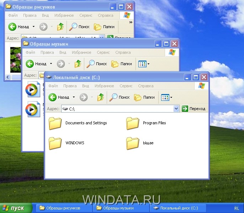Expand Views dropdown arrow in Локальный диск (C:)
244x213 pixels.
171,97
